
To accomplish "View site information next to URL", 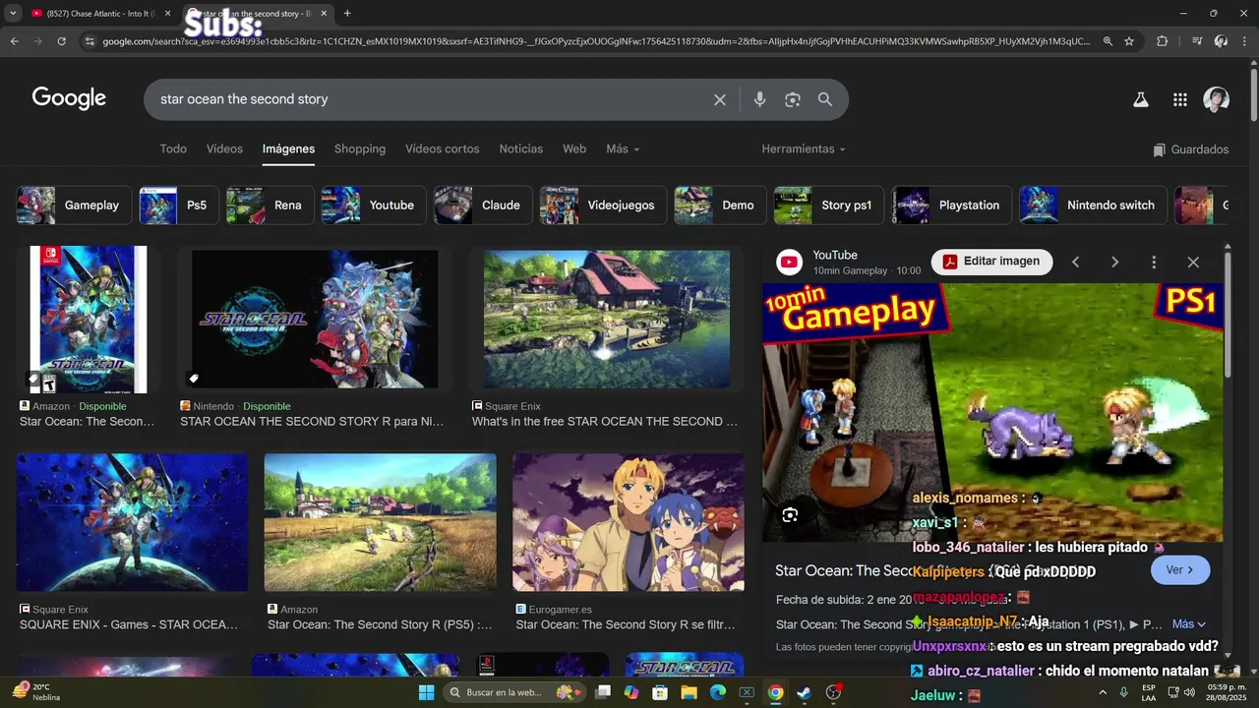I will point(90,41).
